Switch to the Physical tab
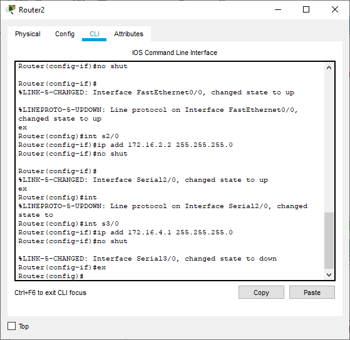350x340 pixels. [28, 34]
